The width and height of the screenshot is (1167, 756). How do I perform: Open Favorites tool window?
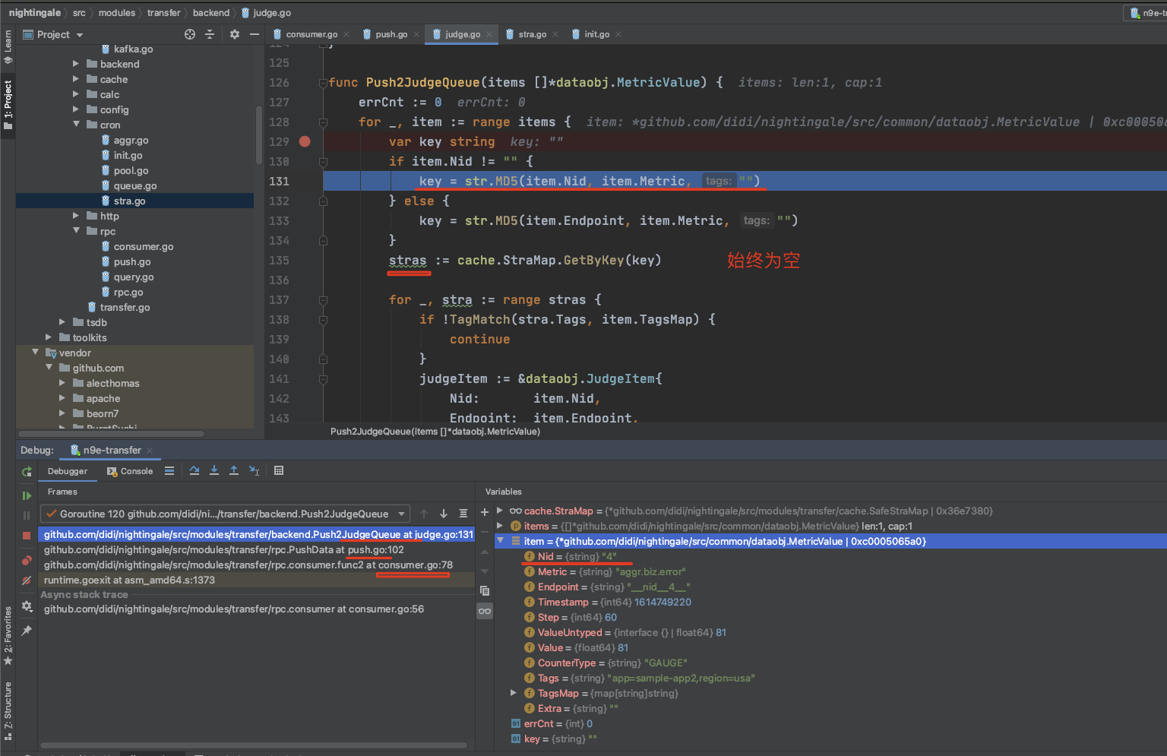coord(8,636)
